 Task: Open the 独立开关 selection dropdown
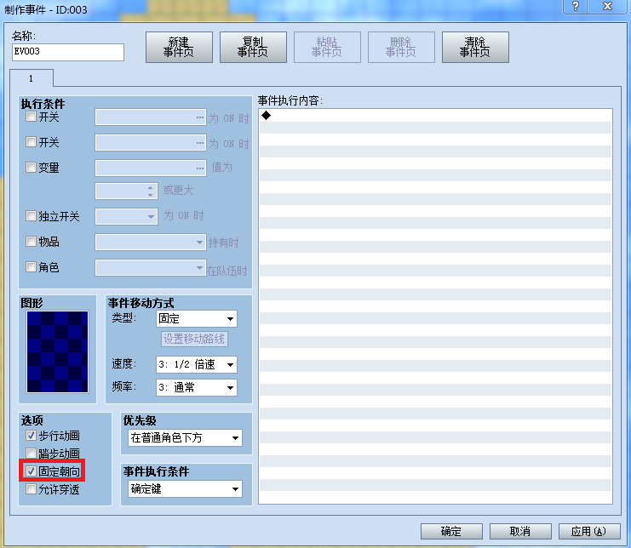(126, 216)
